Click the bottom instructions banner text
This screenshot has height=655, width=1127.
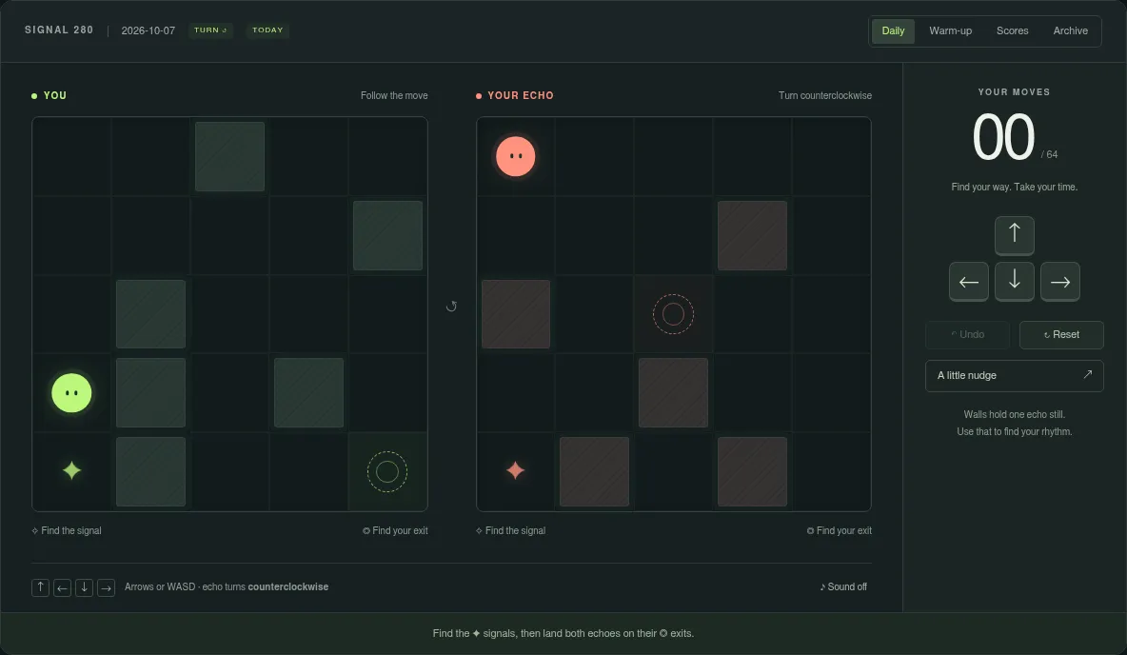563,633
